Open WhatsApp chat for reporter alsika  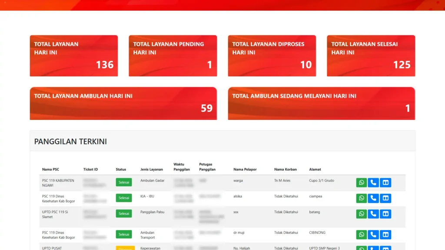tap(362, 198)
